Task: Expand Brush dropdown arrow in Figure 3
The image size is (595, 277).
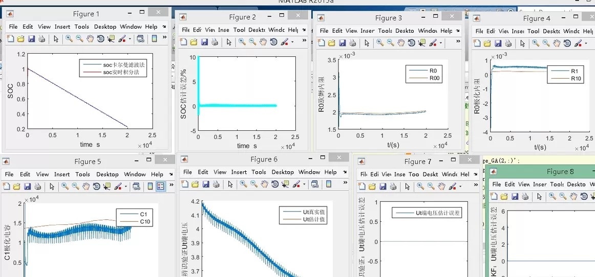Action: point(441,43)
